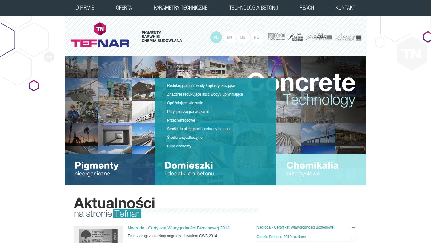Screen dimensions: 431x243
Task: Click the 2014 Gazele Biznesu badge
Action: click(x=348, y=37)
